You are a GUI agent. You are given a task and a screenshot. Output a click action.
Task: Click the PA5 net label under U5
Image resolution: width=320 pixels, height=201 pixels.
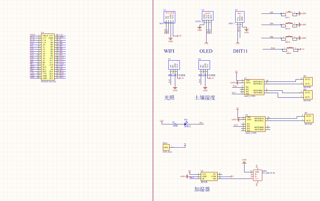click(x=169, y=81)
